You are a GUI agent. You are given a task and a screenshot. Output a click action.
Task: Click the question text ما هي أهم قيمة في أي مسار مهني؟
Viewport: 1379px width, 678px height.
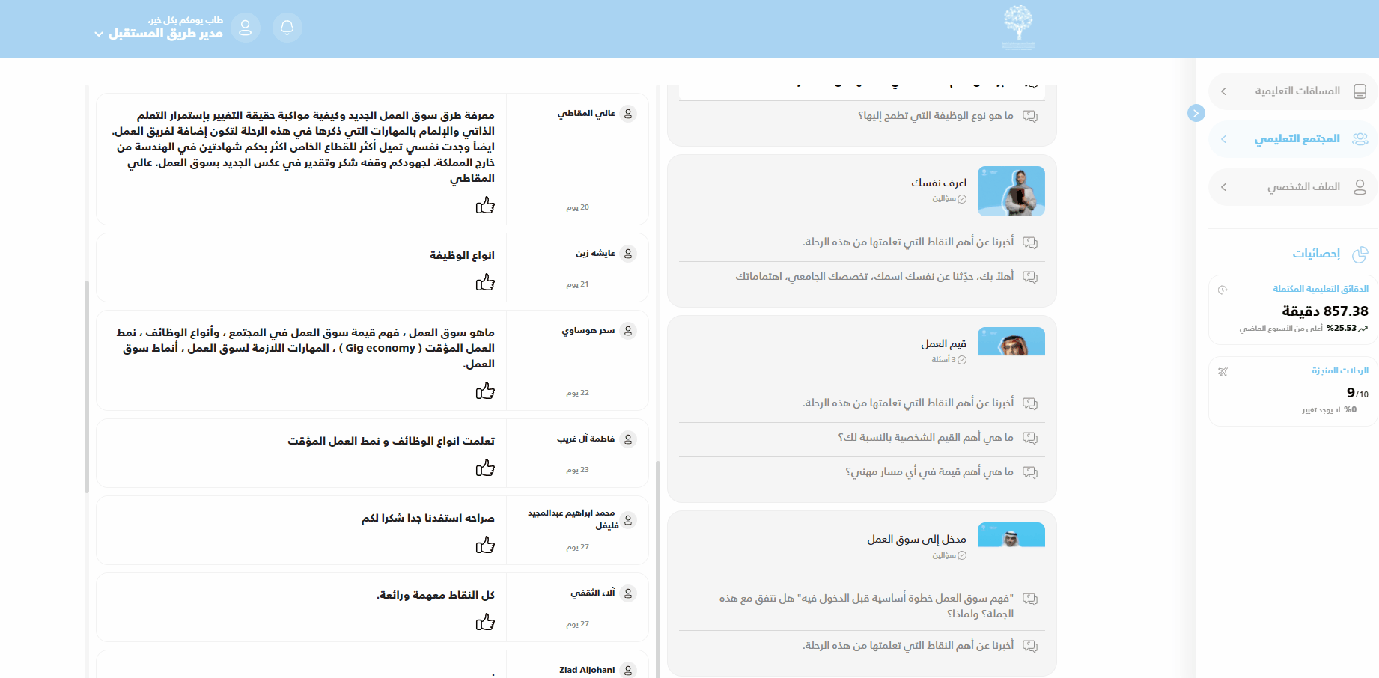pos(930,472)
